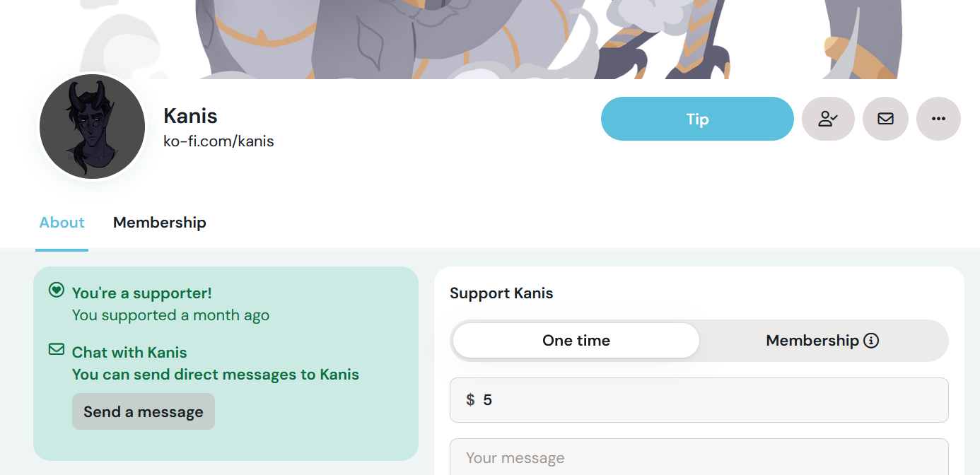The image size is (980, 475).
Task: Click the ko-fi.com/kanis page link
Action: (218, 141)
